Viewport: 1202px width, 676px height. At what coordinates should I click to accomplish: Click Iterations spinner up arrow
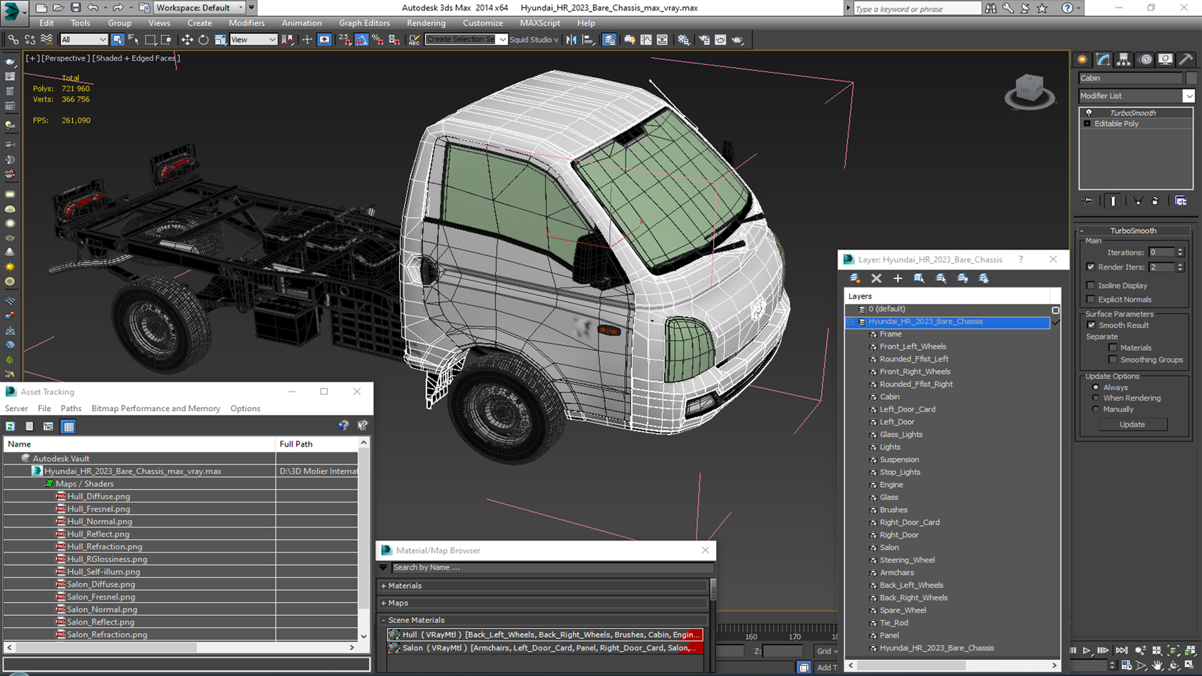pos(1180,250)
